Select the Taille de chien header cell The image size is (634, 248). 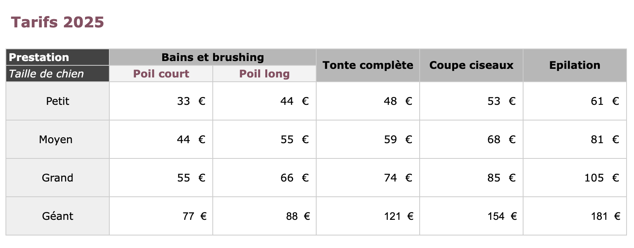[x=58, y=74]
